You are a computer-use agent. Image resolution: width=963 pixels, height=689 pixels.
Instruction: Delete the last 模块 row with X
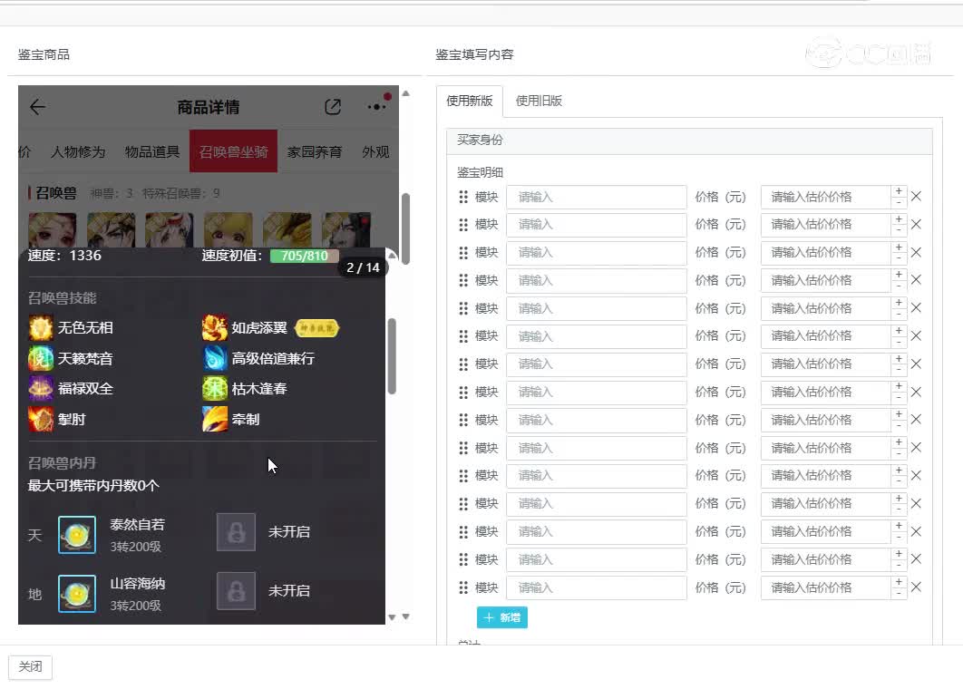(917, 587)
